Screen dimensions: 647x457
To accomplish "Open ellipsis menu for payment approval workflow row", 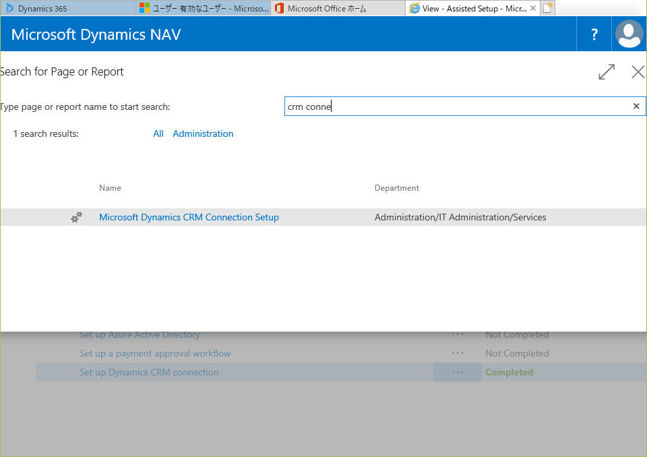I will click(458, 353).
